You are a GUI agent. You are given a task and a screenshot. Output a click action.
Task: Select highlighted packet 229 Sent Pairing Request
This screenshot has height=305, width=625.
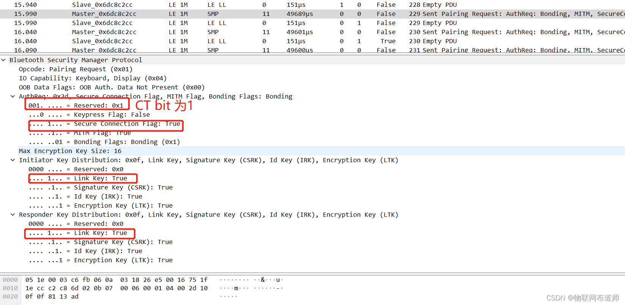pos(312,14)
